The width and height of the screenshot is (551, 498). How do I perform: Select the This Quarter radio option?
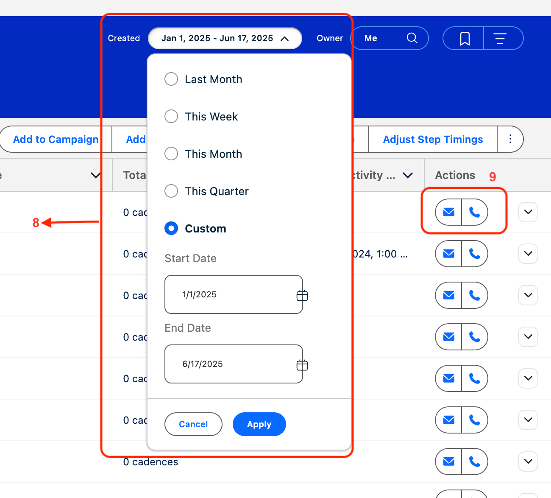point(171,191)
